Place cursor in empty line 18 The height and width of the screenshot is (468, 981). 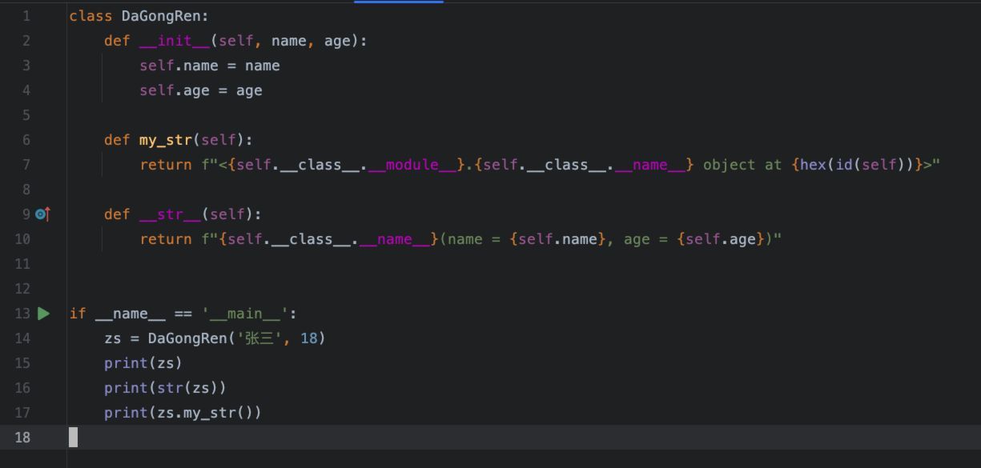(524, 438)
